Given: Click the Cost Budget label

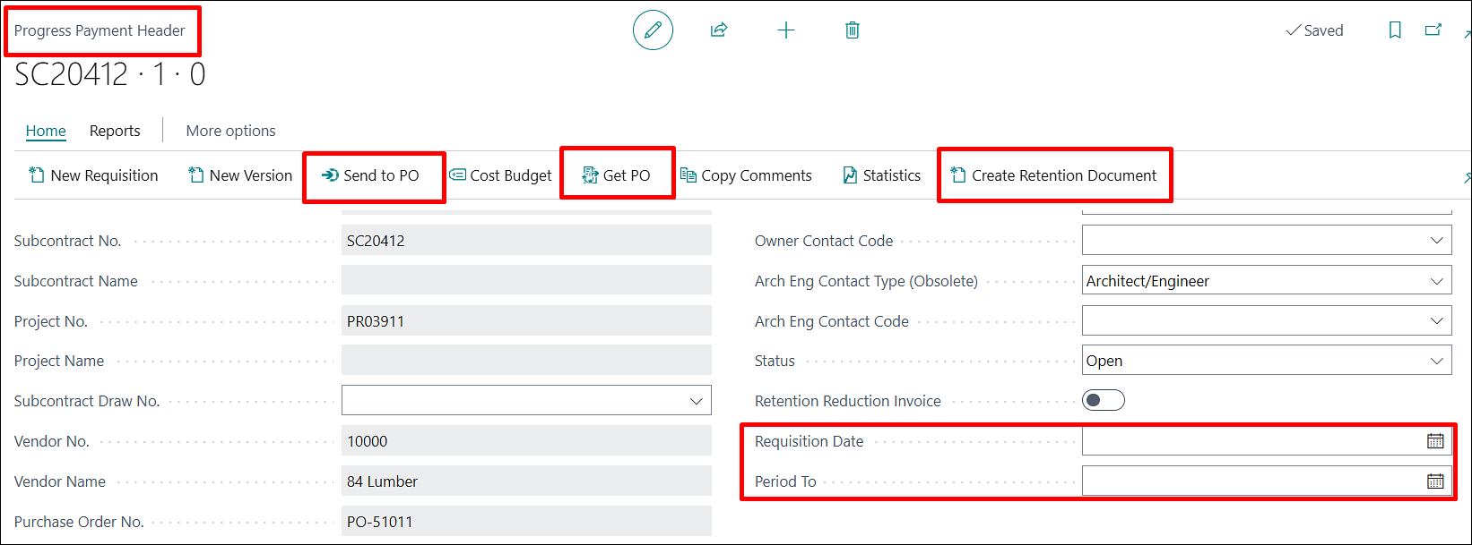Looking at the screenshot, I should [x=511, y=175].
